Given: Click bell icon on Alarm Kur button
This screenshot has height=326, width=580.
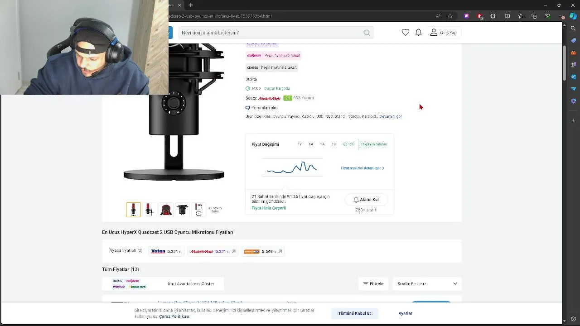Looking at the screenshot, I should (356, 200).
